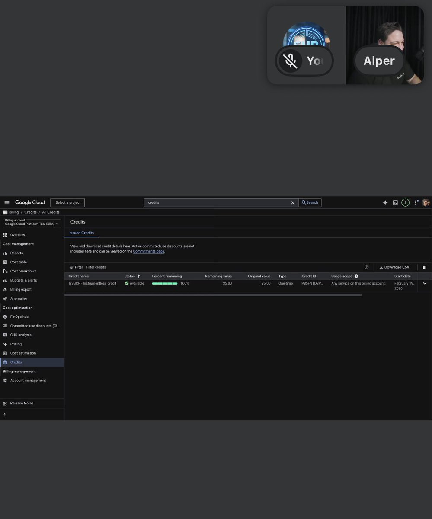This screenshot has width=432, height=519.
Task: Sort by the Percent remaining column header
Action: pos(167,276)
